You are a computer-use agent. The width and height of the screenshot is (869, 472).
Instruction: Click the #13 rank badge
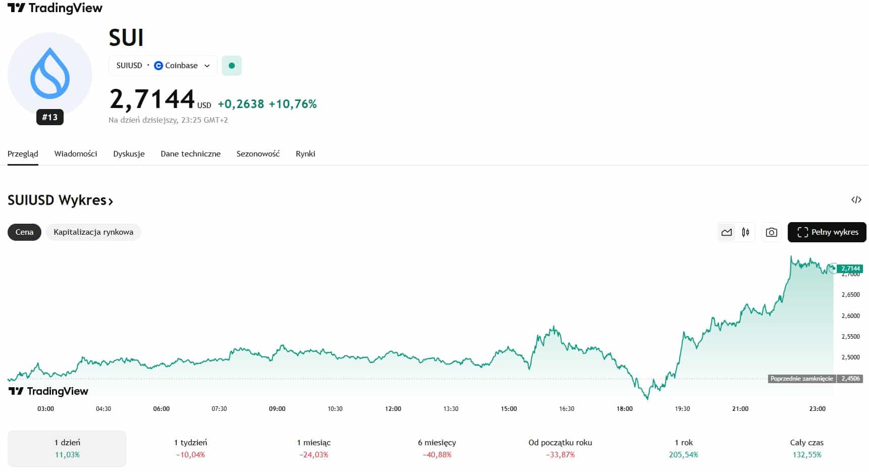49,117
